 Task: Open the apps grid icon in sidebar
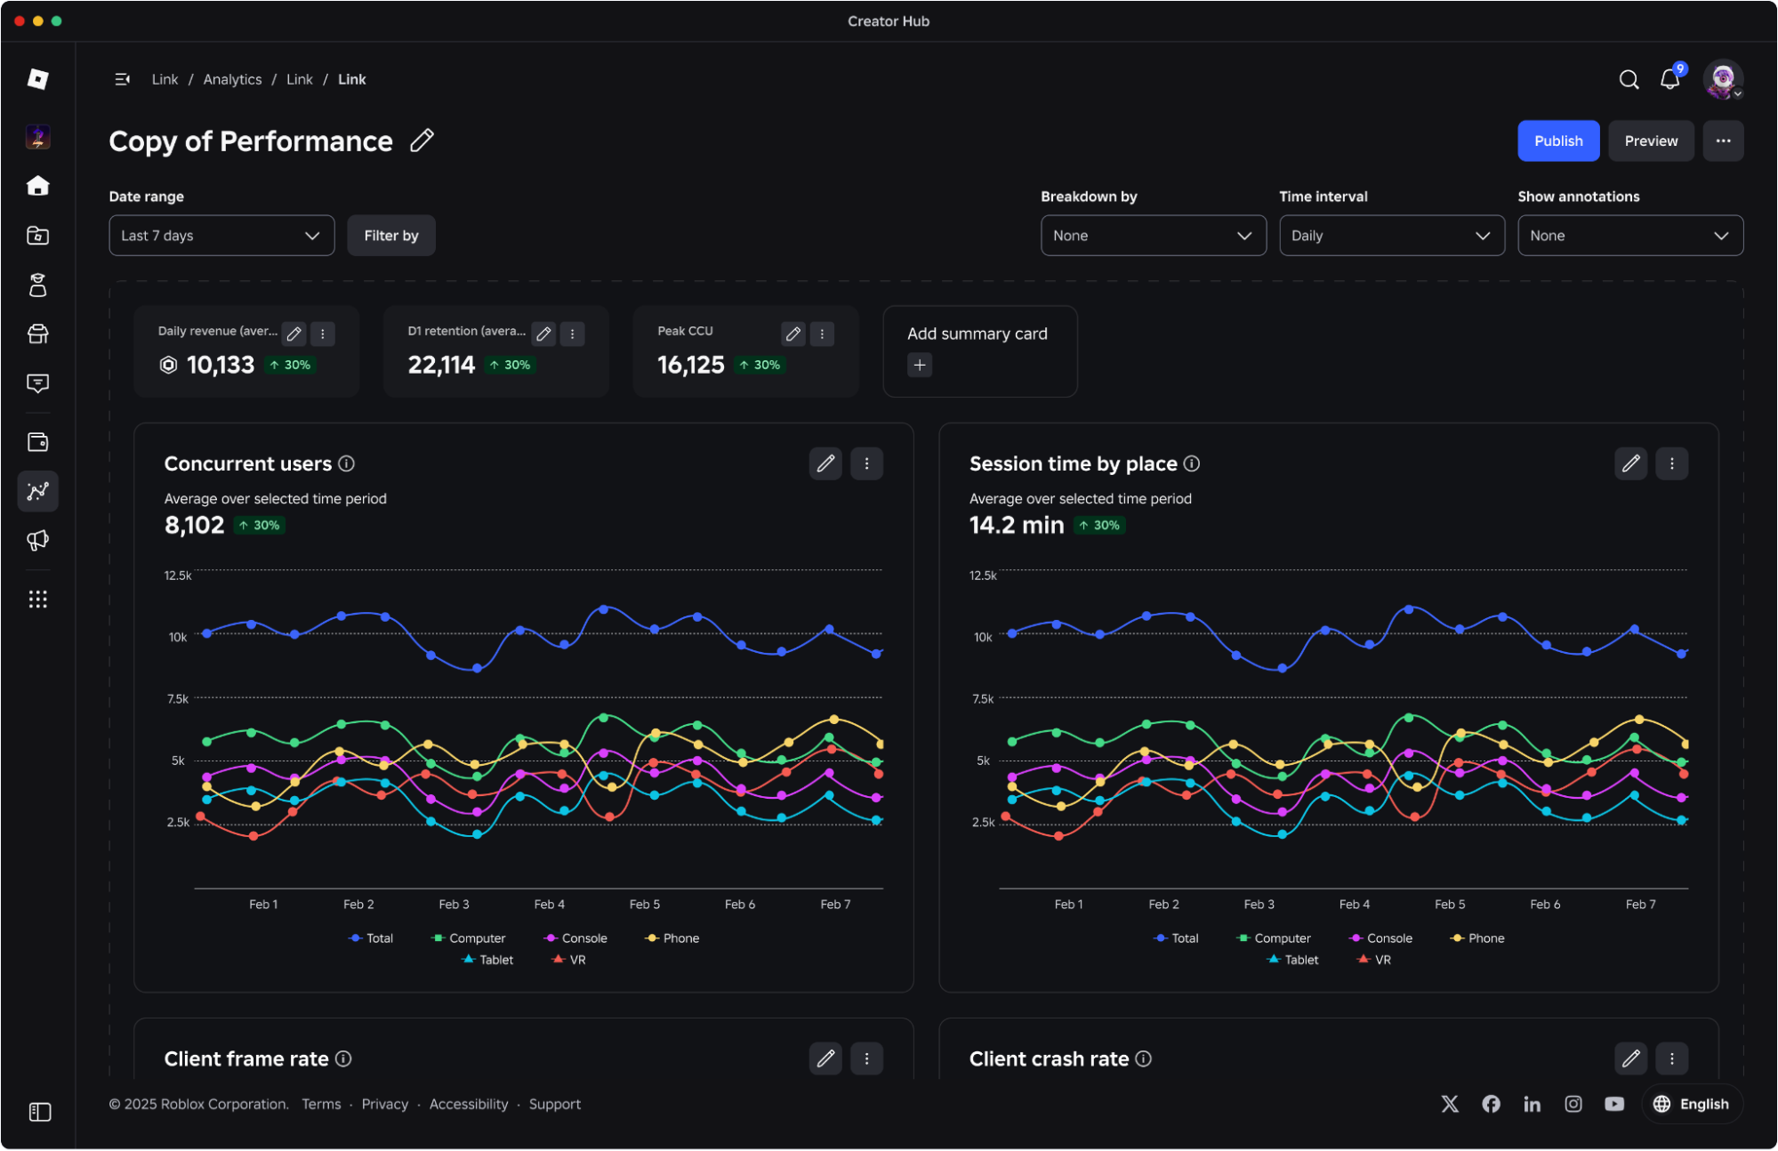point(37,599)
